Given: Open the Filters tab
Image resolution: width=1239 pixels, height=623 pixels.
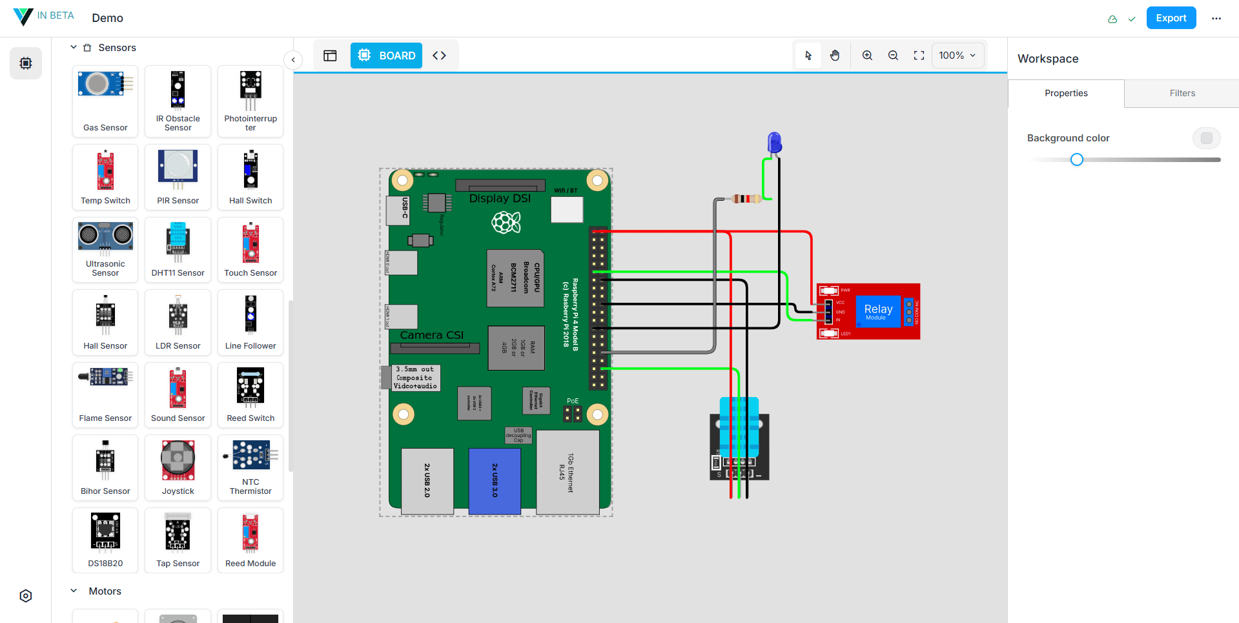Looking at the screenshot, I should [1182, 93].
